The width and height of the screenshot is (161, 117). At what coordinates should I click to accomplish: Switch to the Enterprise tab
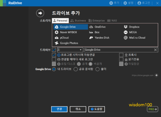tap(97, 20)
